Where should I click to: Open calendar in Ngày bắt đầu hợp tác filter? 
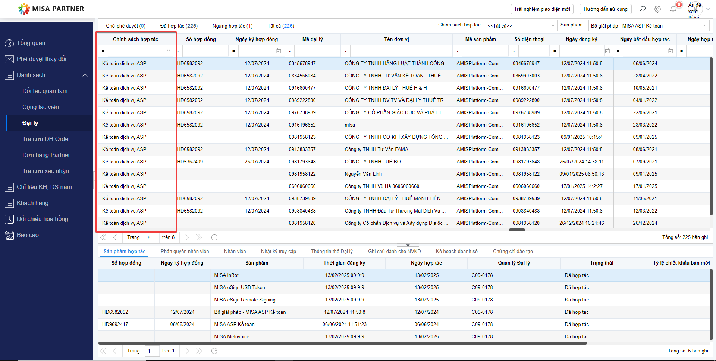[671, 51]
